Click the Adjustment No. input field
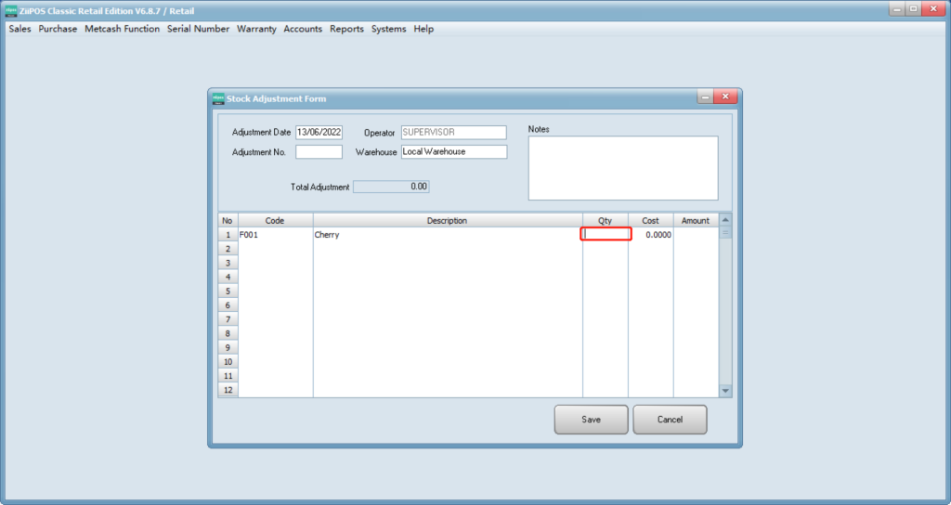The width and height of the screenshot is (951, 505). tap(319, 151)
